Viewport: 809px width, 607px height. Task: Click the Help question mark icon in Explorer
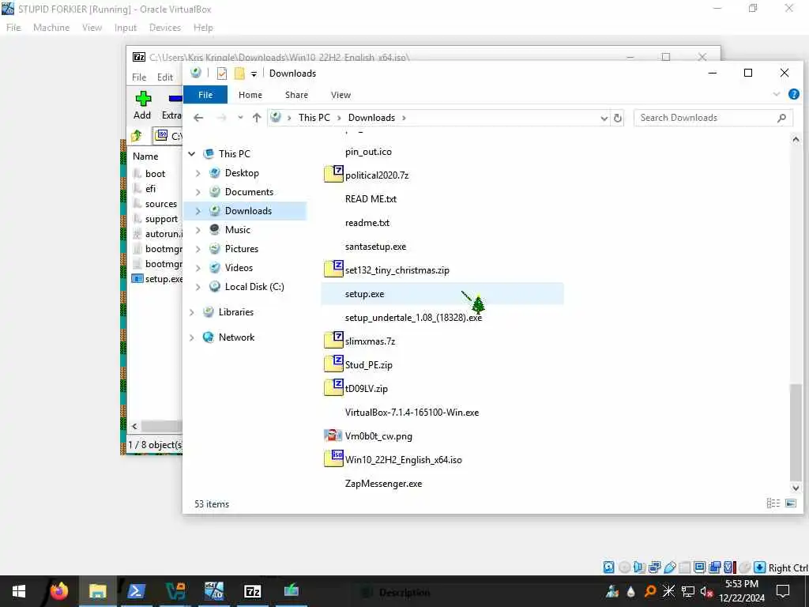(x=793, y=94)
